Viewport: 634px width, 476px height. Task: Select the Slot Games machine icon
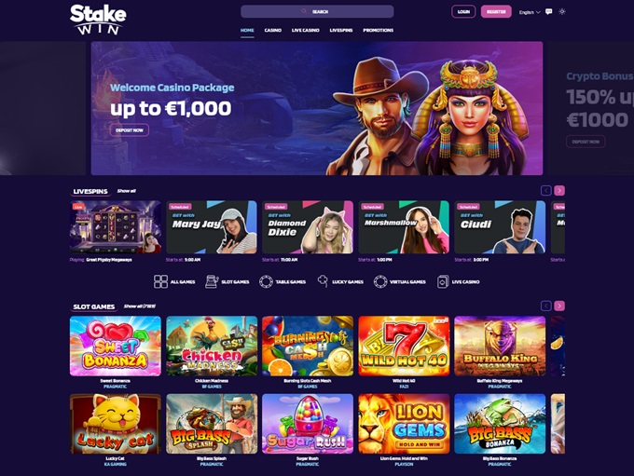(x=212, y=281)
